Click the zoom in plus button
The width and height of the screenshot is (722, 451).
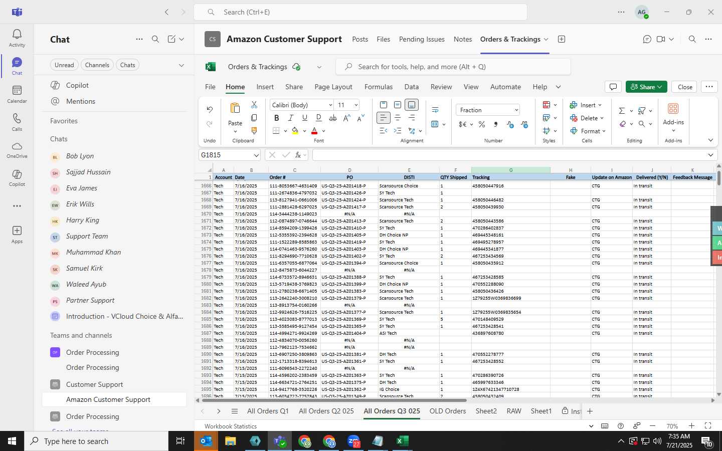tap(691, 426)
